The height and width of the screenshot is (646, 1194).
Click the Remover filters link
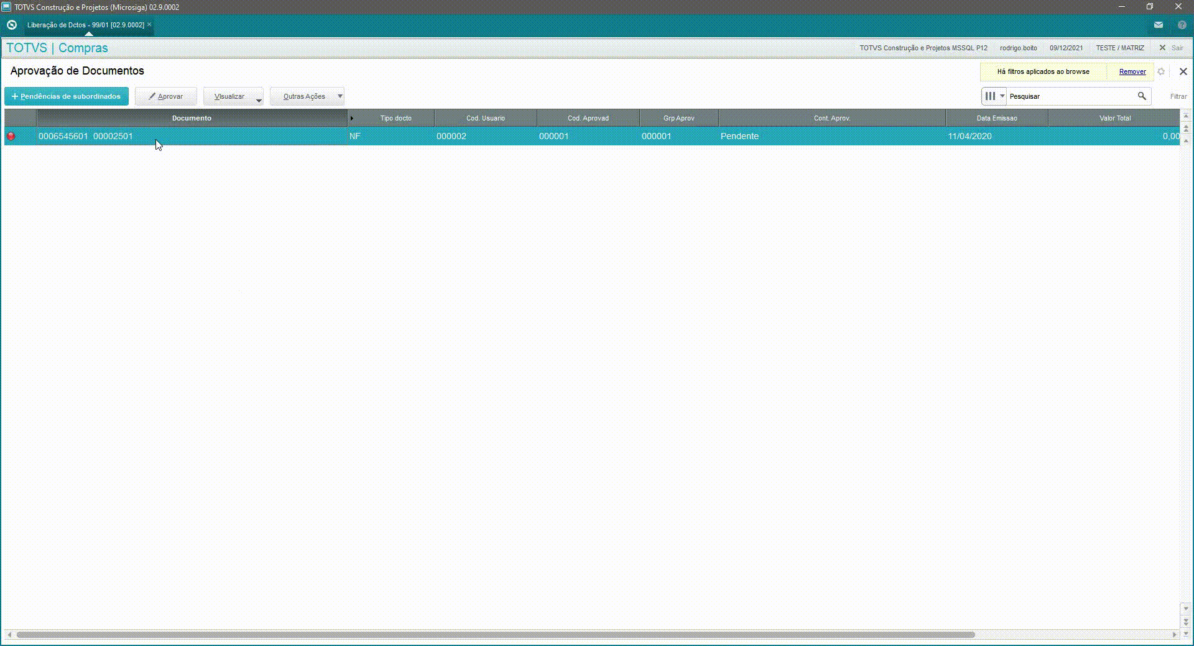1132,71
